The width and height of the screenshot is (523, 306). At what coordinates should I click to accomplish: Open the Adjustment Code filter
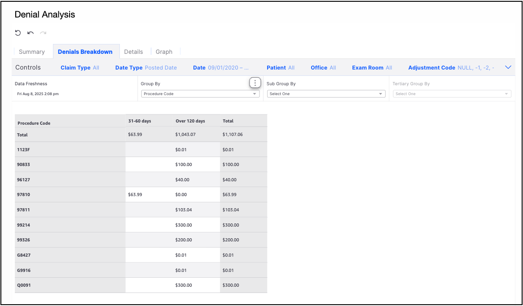coord(451,68)
